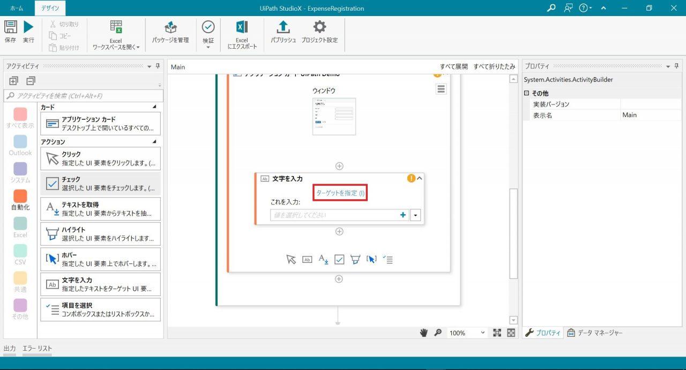
Task: Click すべて展開 to expand all
Action: (x=454, y=66)
